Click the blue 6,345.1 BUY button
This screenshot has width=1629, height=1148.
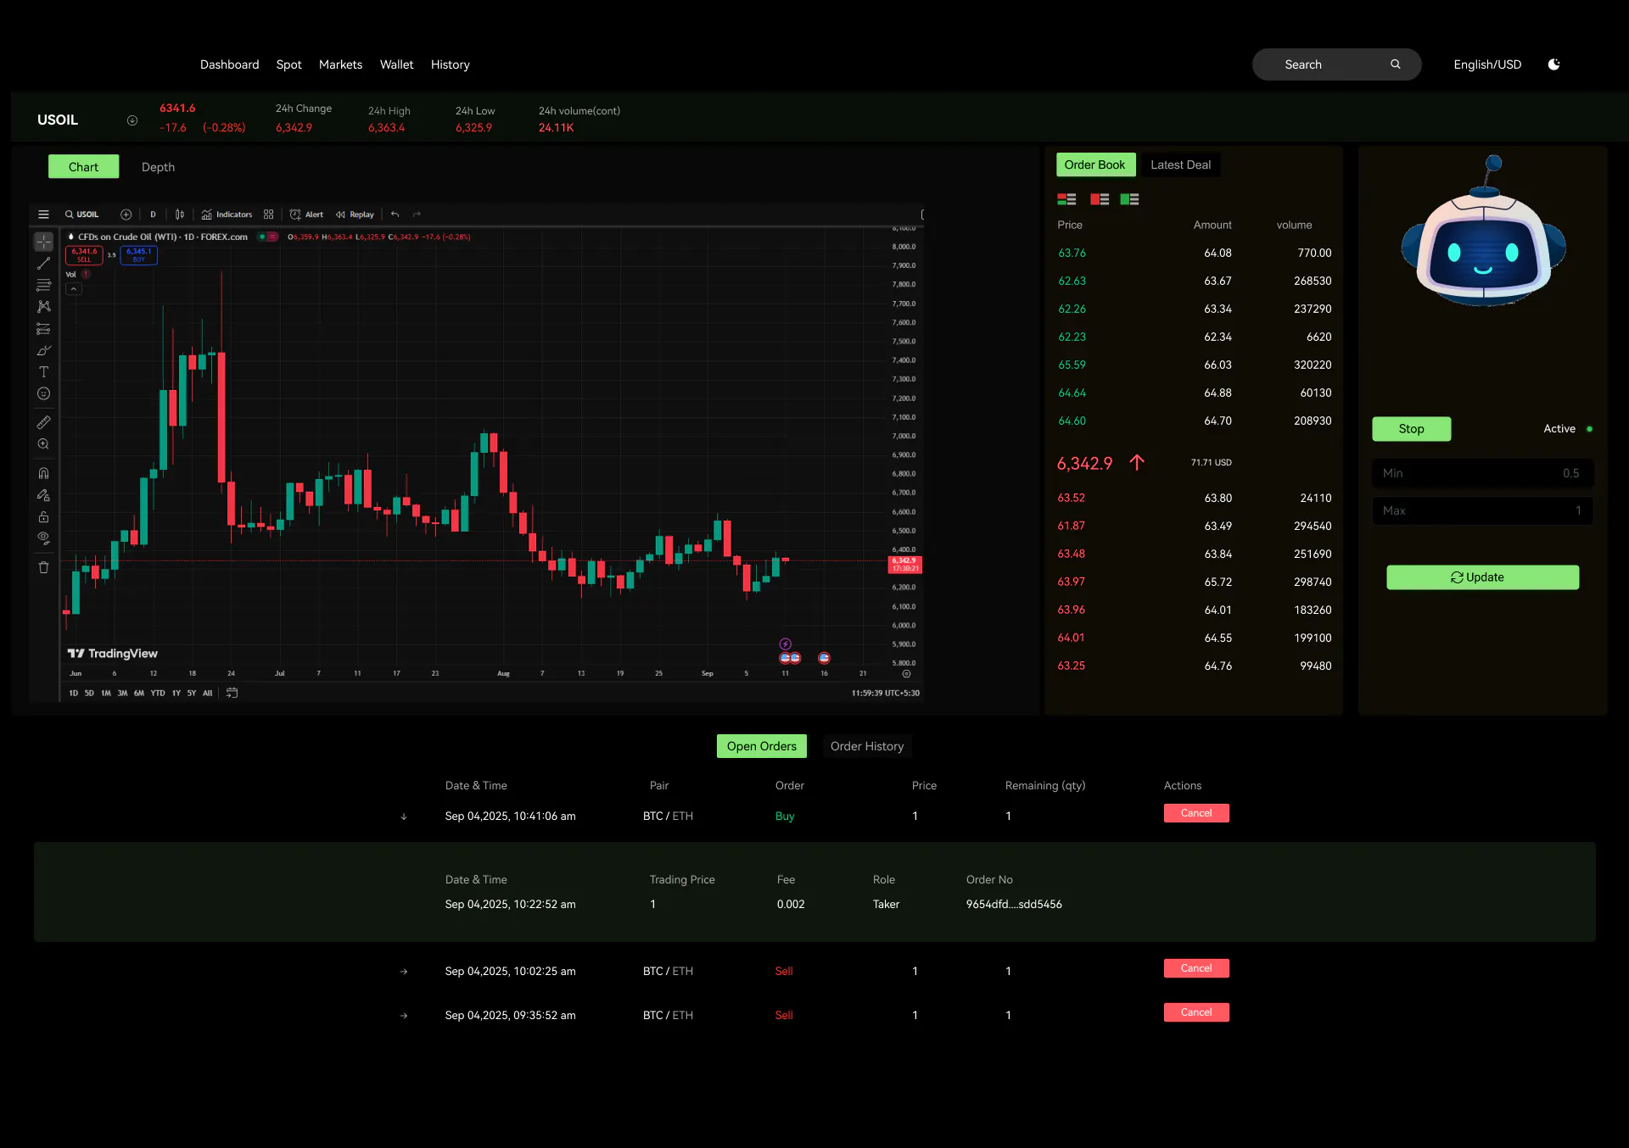click(x=138, y=255)
